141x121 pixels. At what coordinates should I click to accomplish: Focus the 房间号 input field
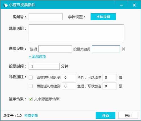point(46,17)
